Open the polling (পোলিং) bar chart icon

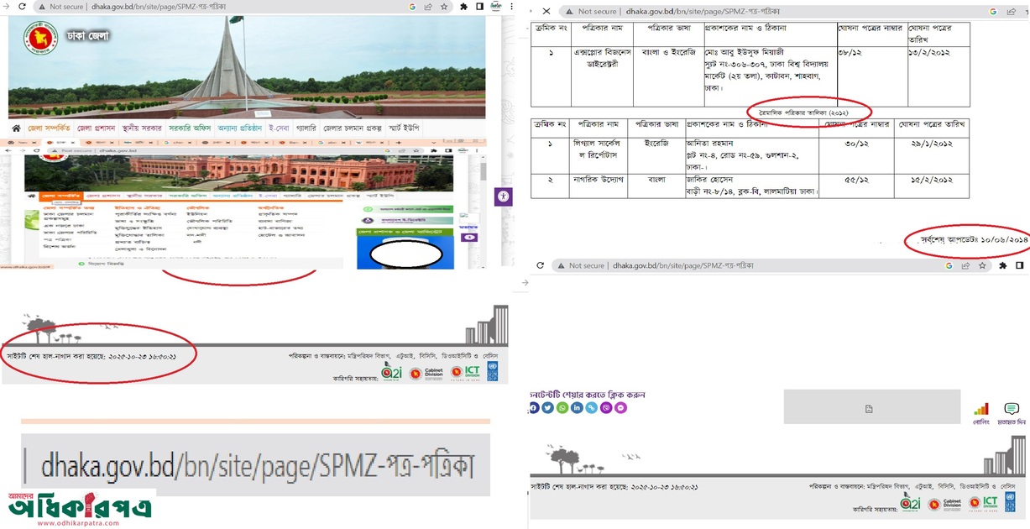click(x=980, y=409)
